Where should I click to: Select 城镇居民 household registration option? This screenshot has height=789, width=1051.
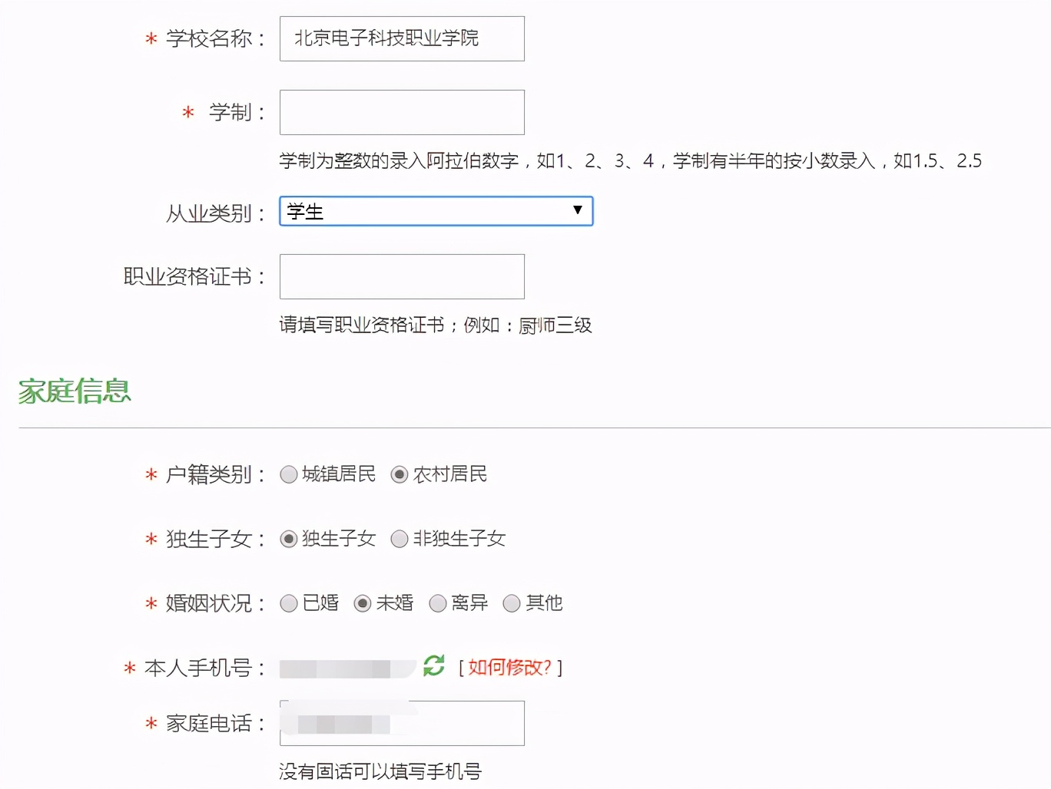[x=289, y=474]
